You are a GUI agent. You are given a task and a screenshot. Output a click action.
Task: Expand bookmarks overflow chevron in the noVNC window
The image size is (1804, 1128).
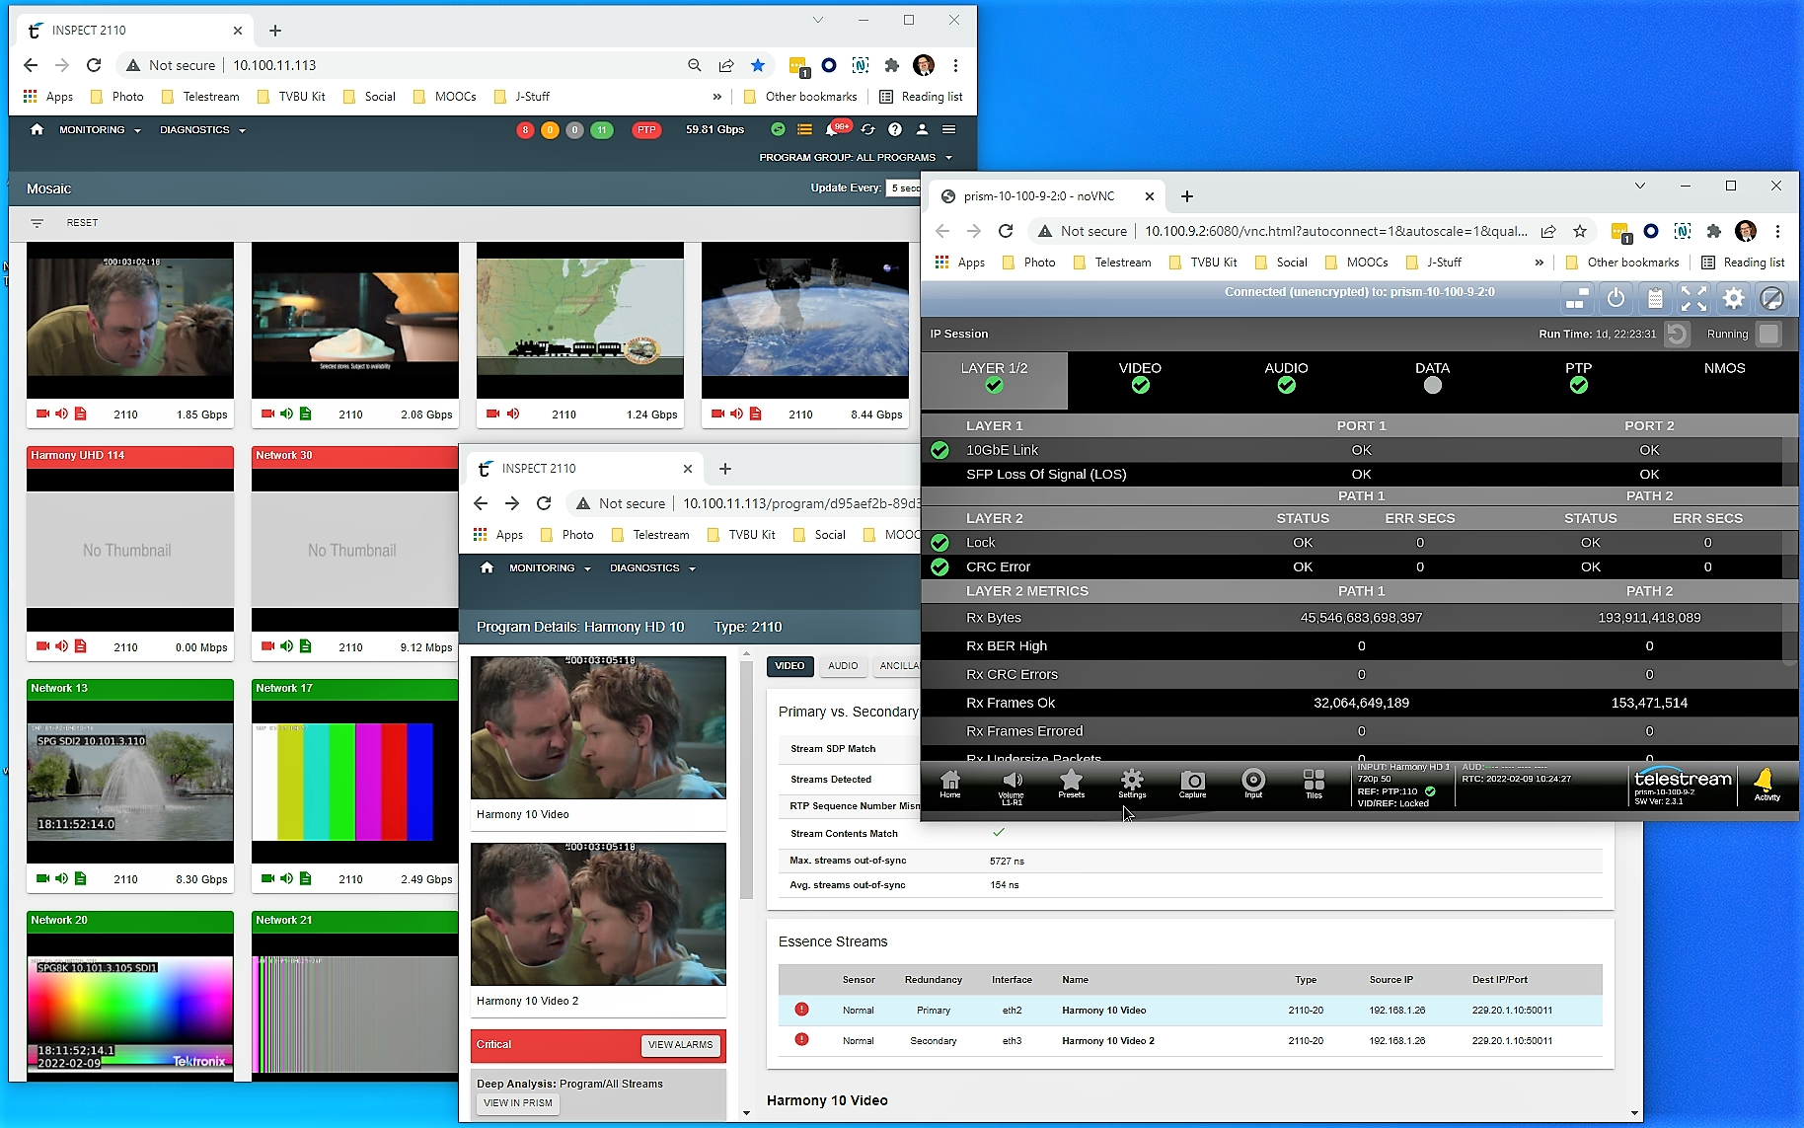click(x=1539, y=263)
